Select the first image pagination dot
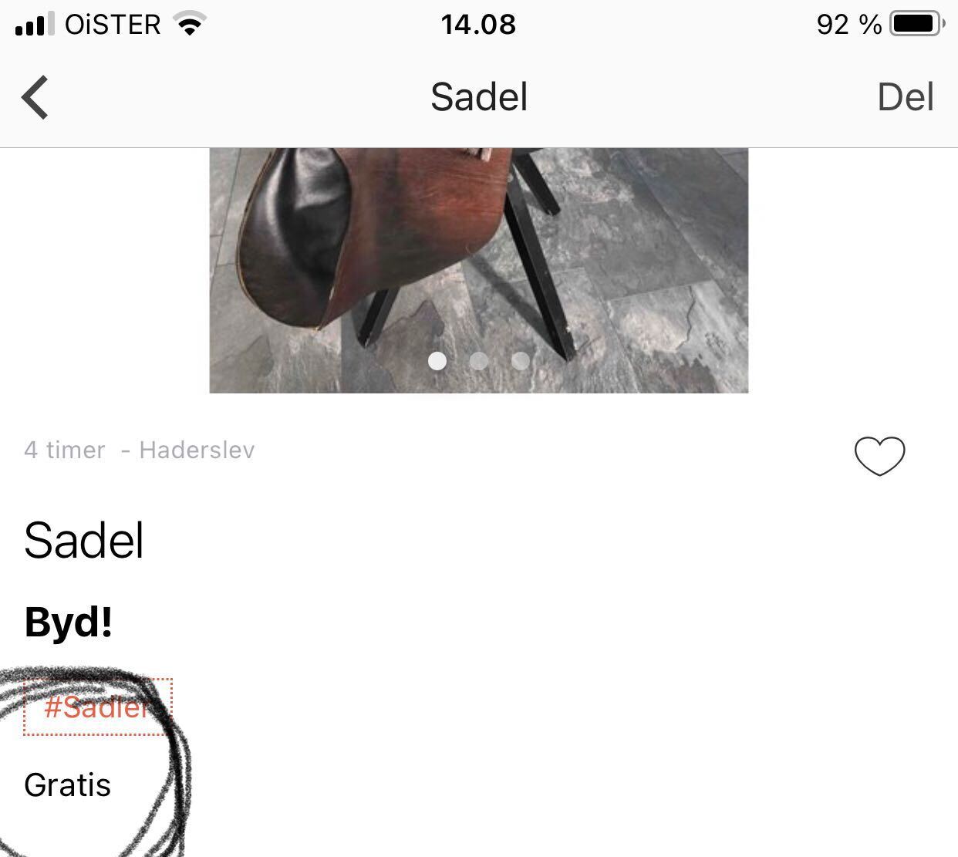Screen dimensions: 958x857 click(x=437, y=361)
